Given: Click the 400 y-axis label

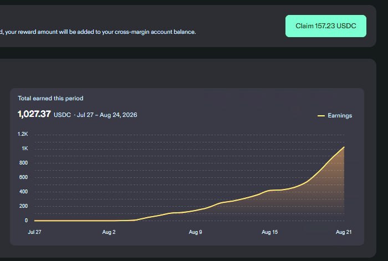Looking at the screenshot, I should [23, 192].
